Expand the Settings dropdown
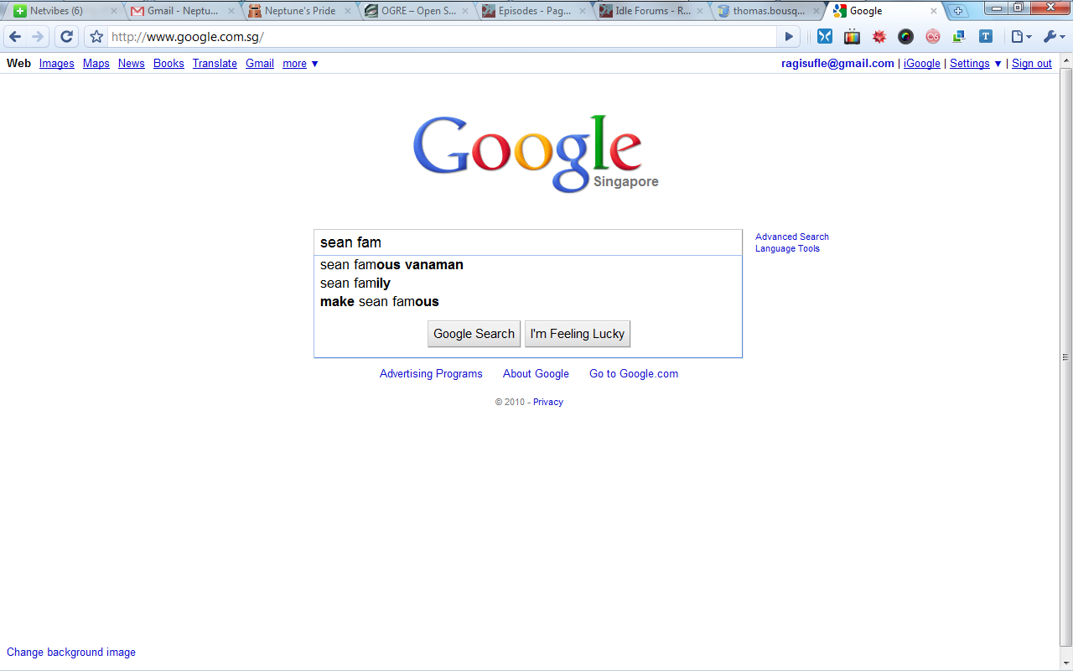 976,64
